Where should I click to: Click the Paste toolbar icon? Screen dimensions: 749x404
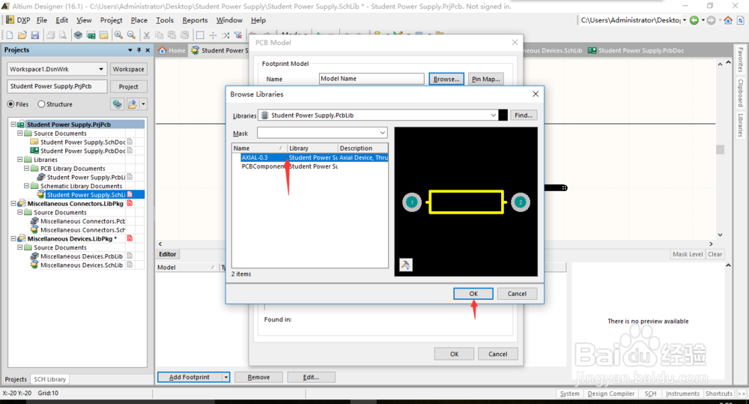tap(172, 35)
